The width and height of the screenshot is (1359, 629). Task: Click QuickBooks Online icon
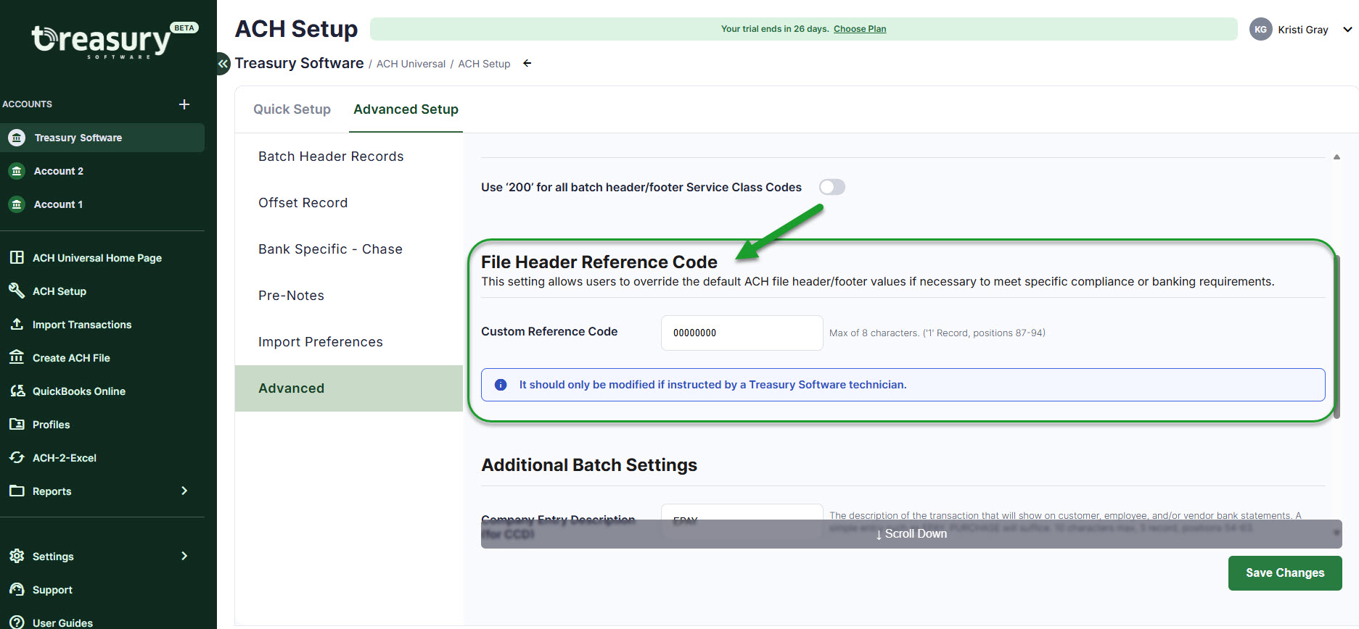click(17, 391)
